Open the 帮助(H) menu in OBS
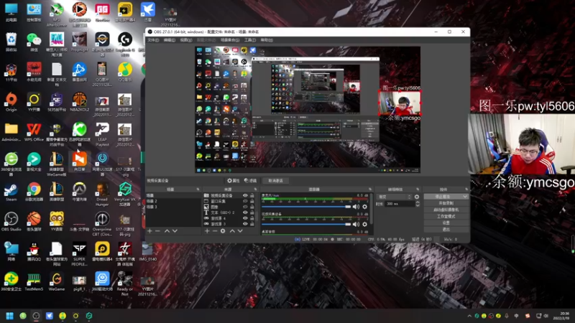Viewport: 575px width, 323px height. (x=267, y=40)
